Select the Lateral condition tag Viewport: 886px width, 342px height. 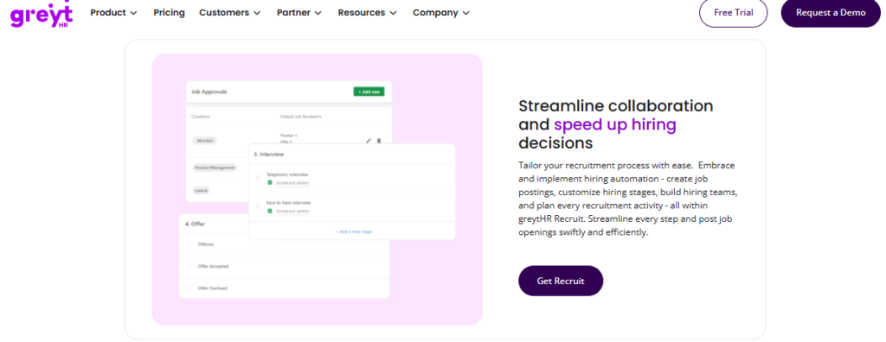point(201,191)
